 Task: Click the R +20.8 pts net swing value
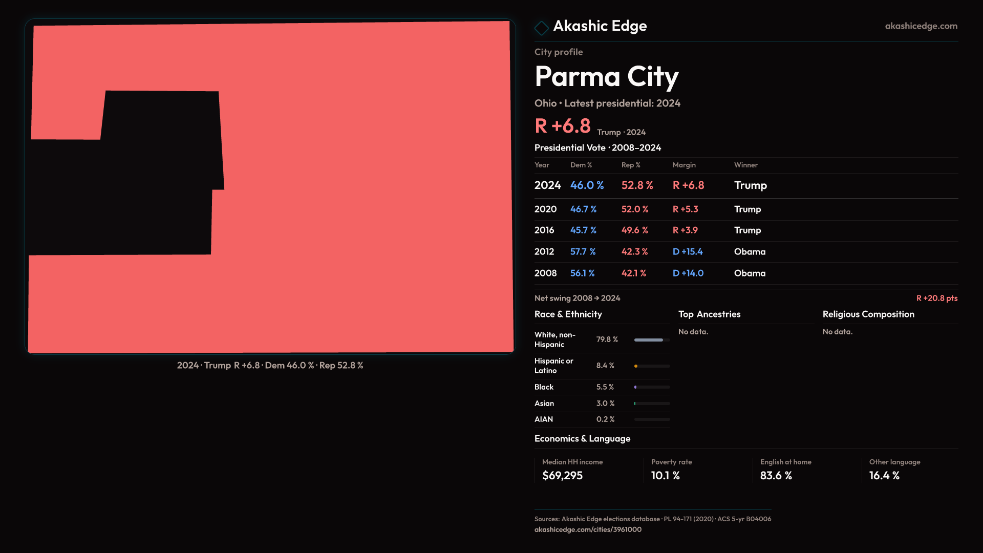tap(936, 298)
